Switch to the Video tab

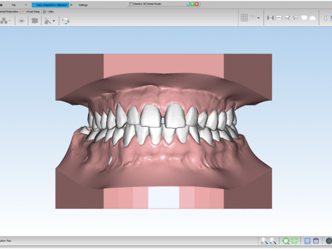(x=50, y=11)
